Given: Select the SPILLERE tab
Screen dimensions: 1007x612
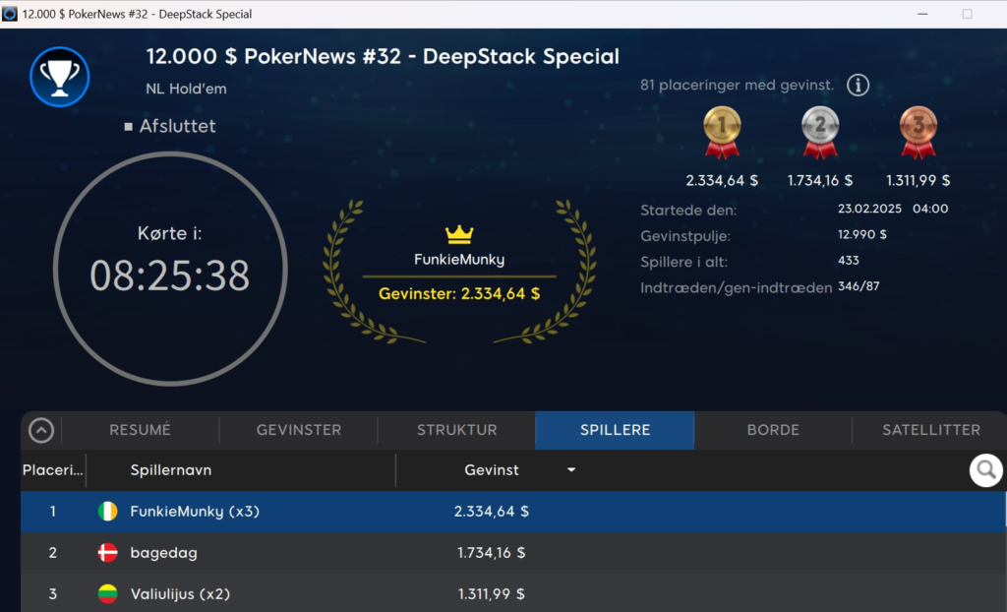Looking at the screenshot, I should [x=615, y=430].
